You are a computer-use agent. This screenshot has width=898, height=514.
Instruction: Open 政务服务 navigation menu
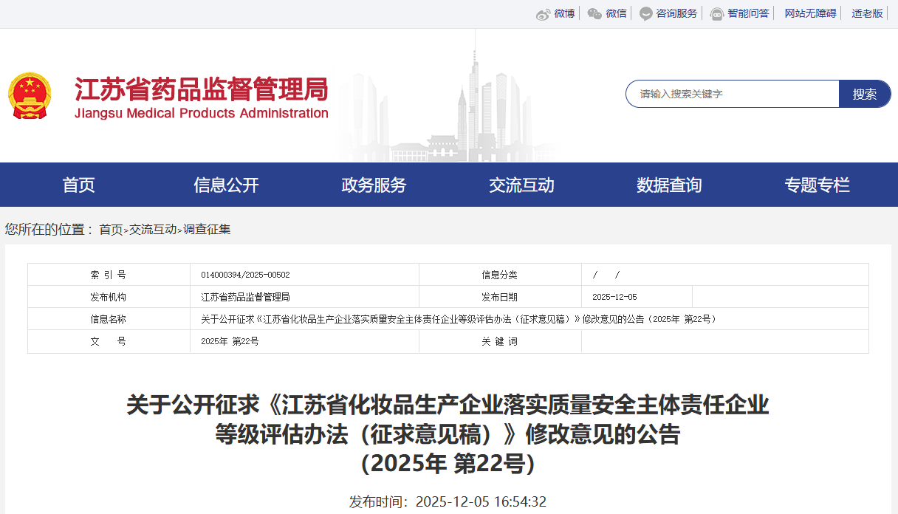pos(374,185)
